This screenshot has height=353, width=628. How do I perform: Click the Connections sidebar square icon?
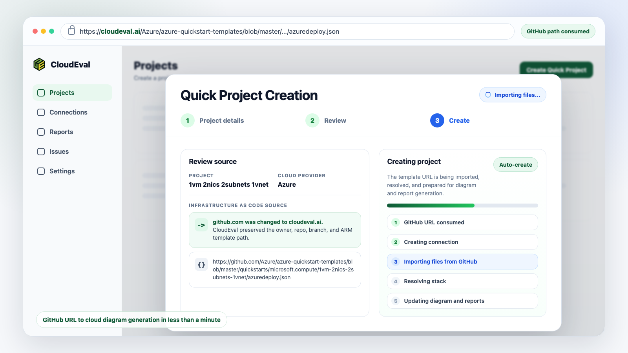point(41,112)
